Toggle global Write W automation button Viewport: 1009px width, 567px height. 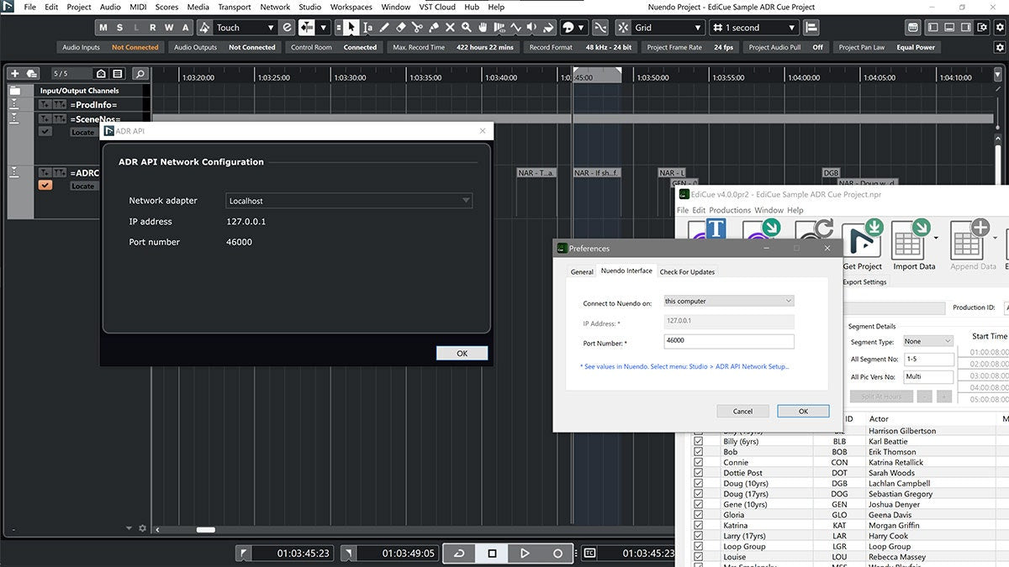coord(170,28)
